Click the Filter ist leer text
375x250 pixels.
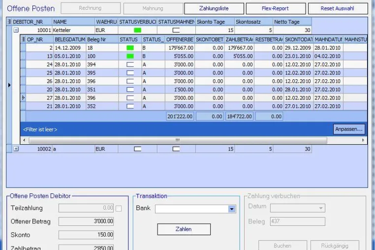pos(40,129)
